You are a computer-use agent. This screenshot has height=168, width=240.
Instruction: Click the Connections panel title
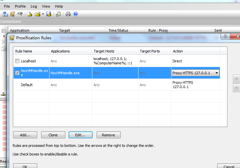(x=11, y=21)
